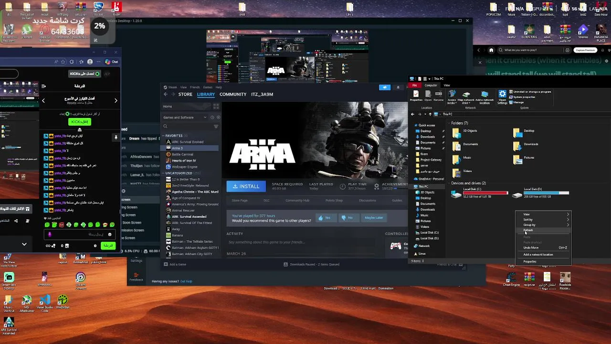The image size is (611, 344).
Task: Click 'Add a network location' in context menu
Action: pyautogui.click(x=543, y=255)
